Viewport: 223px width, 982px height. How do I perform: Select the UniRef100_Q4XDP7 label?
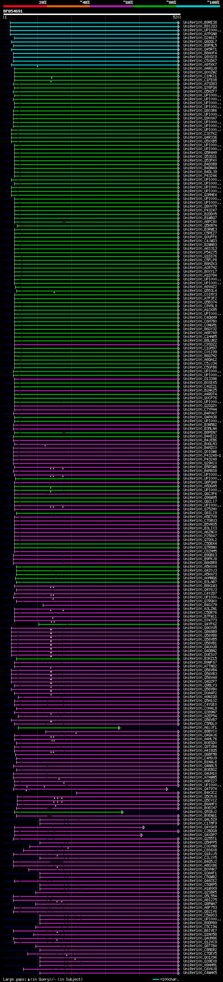click(x=200, y=835)
